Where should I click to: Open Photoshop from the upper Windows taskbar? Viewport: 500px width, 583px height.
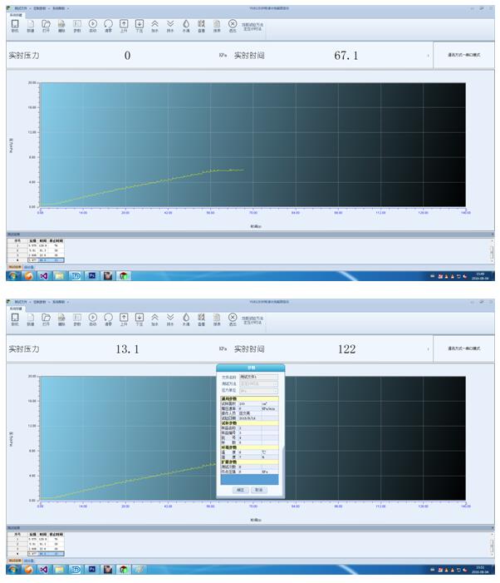92,274
